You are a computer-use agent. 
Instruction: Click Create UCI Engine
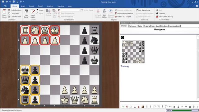[123, 16]
